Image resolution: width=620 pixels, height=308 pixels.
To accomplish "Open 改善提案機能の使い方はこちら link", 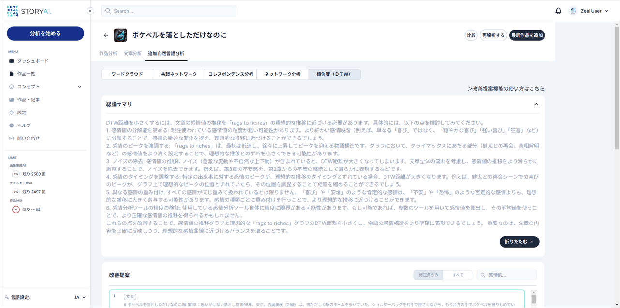I will click(506, 89).
